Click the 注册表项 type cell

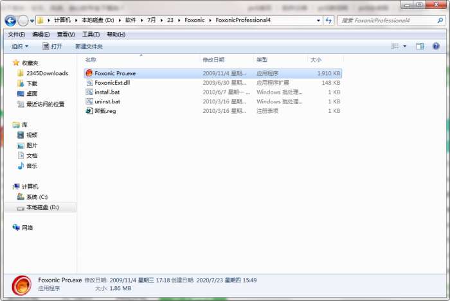coord(267,111)
